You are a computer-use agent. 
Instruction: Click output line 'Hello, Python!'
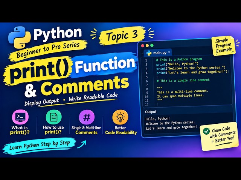[157, 119]
